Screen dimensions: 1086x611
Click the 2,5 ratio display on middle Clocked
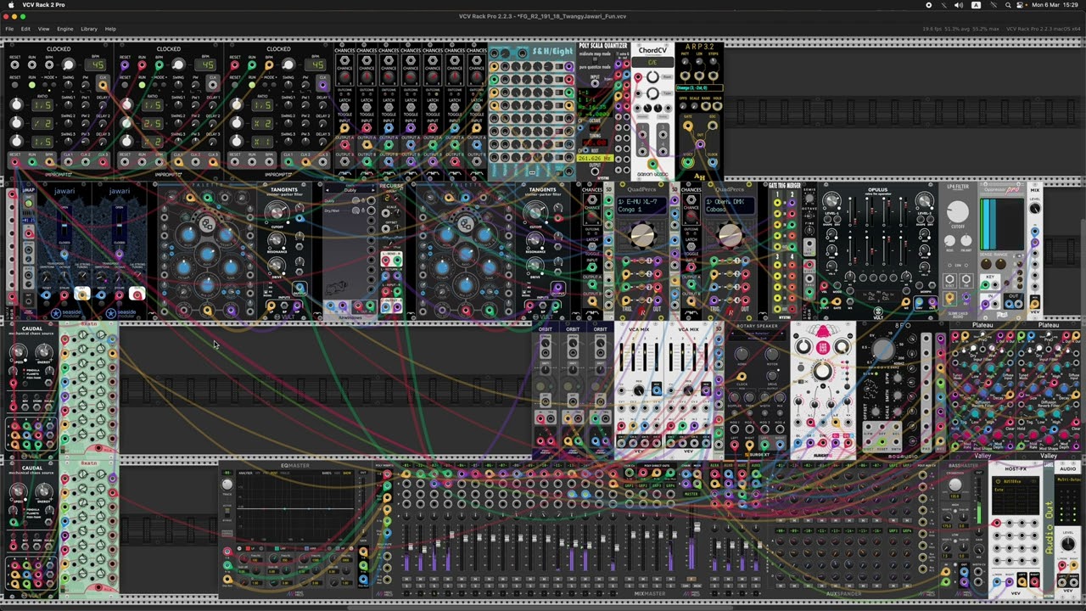pyautogui.click(x=153, y=124)
